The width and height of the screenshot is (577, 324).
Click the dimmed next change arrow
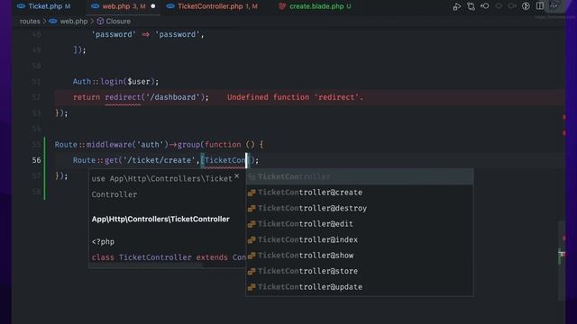(512, 6)
